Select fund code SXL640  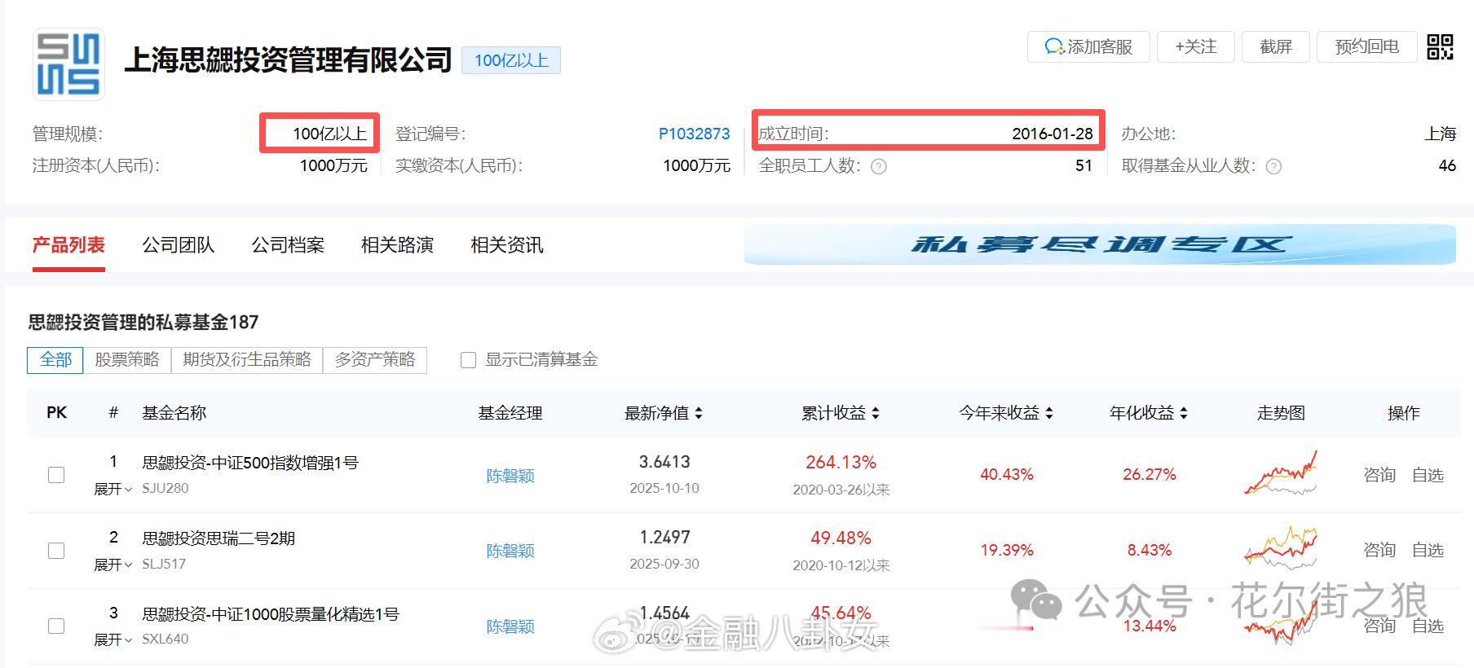pos(165,639)
